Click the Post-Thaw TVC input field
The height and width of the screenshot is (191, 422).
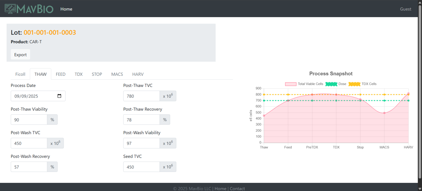141,96
